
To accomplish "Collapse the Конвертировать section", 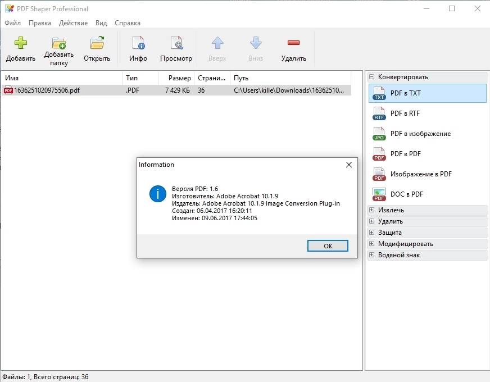I will (371, 77).
